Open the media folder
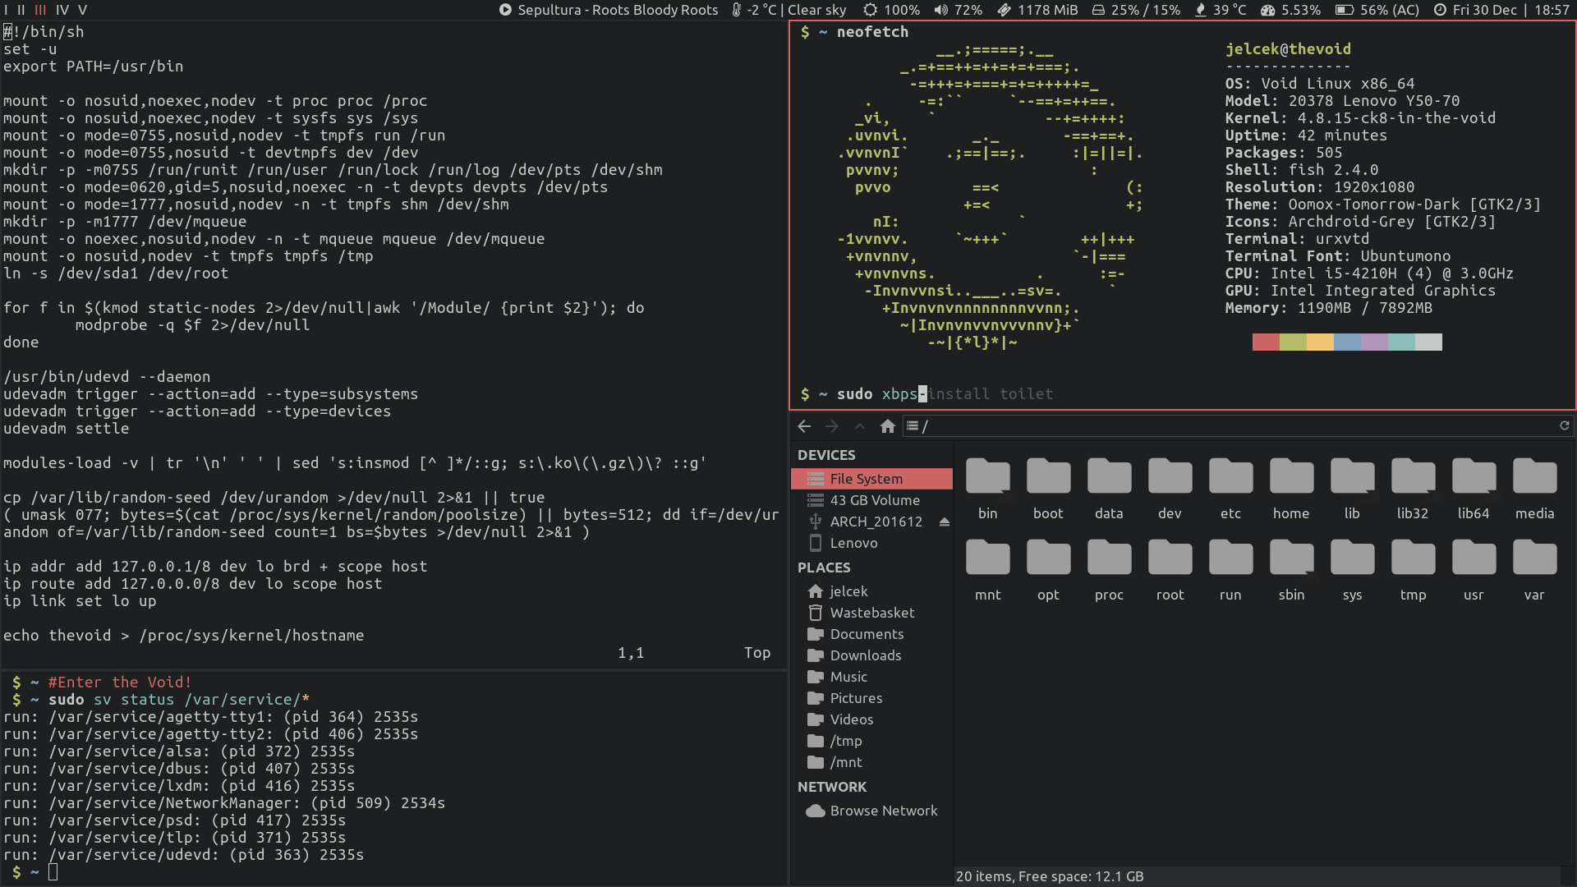The image size is (1577, 887). [x=1534, y=489]
